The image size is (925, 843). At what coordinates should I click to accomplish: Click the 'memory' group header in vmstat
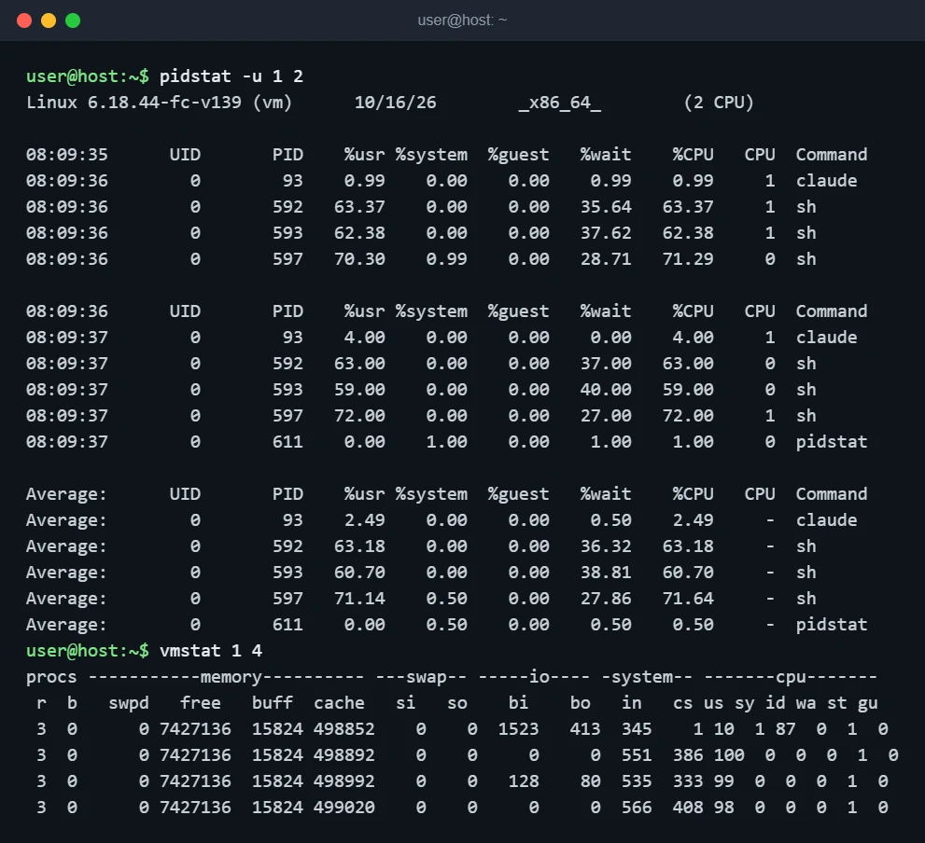[x=231, y=677]
